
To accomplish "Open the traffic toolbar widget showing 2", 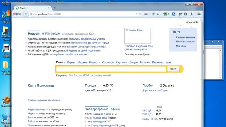I will click(166, 14).
